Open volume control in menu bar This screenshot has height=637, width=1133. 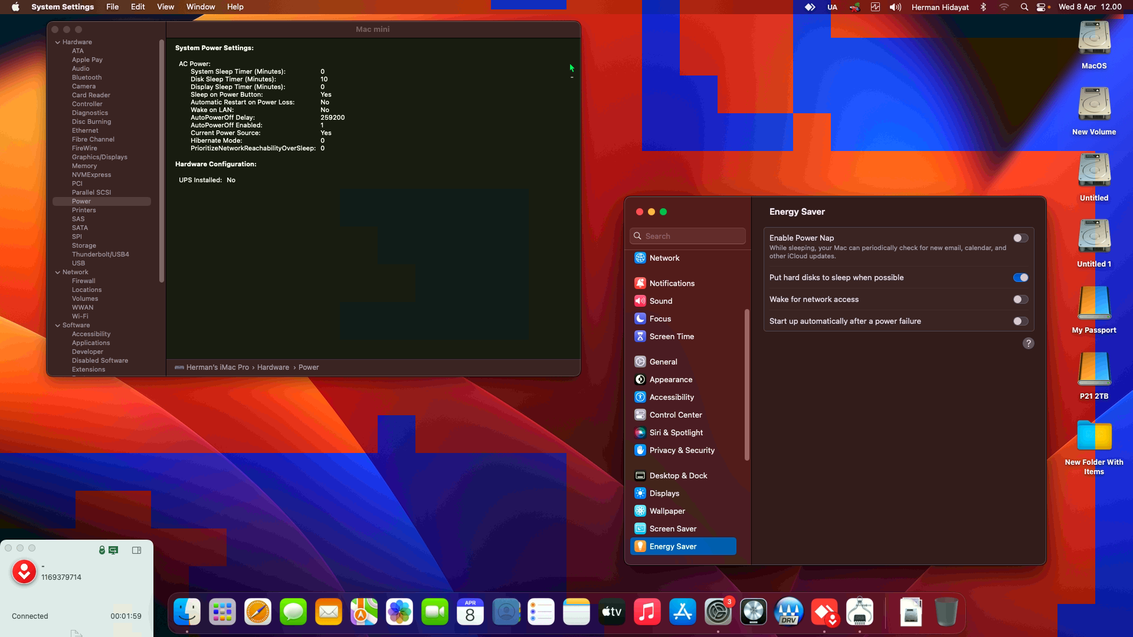895,7
